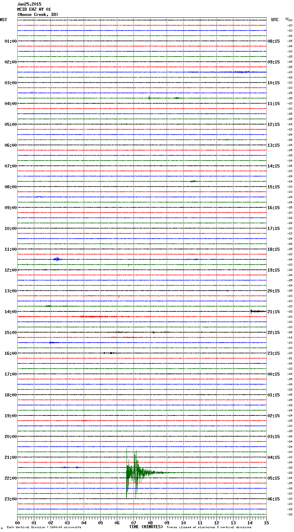Select the 23:00 MST time label
Image resolution: width=294 pixels, height=532 pixels.
[10, 499]
